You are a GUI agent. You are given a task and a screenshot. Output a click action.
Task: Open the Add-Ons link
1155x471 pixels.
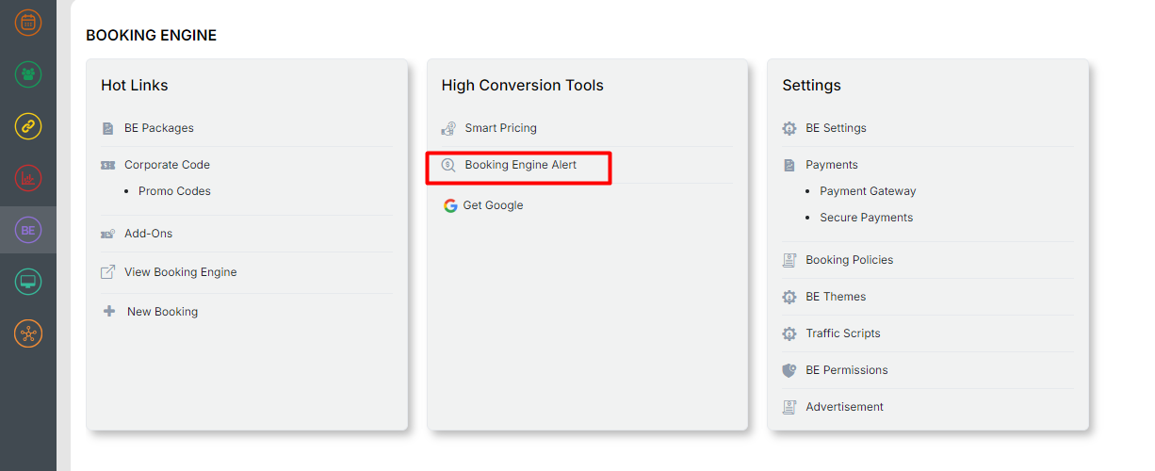tap(148, 234)
